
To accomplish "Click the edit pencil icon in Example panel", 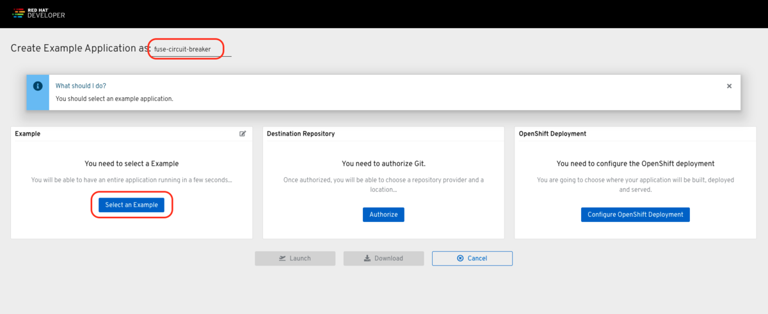I will click(243, 134).
